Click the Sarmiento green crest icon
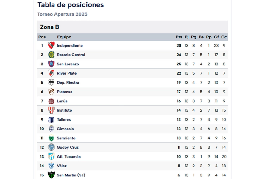This screenshot has height=179, width=268. (x=51, y=138)
